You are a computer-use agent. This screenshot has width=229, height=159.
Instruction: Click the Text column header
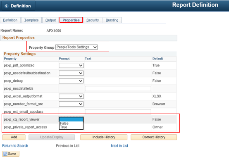click(88, 59)
